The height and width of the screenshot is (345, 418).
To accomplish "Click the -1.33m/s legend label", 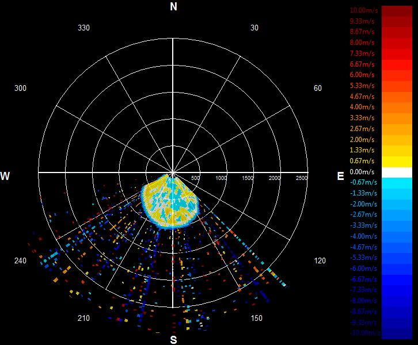I will (363, 193).
